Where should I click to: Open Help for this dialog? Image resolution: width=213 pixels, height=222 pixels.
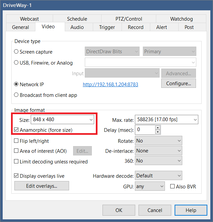click(191, 210)
